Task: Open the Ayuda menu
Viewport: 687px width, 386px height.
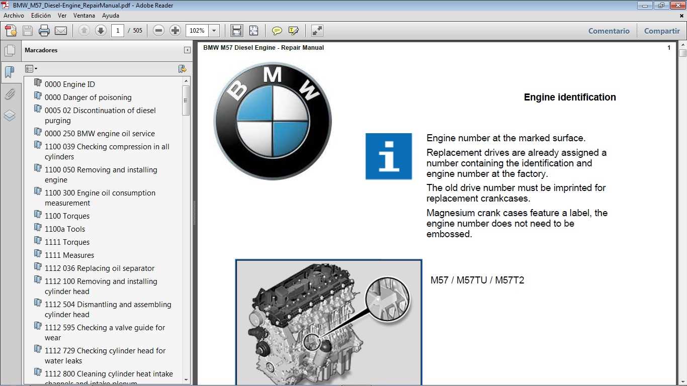Action: [x=111, y=16]
